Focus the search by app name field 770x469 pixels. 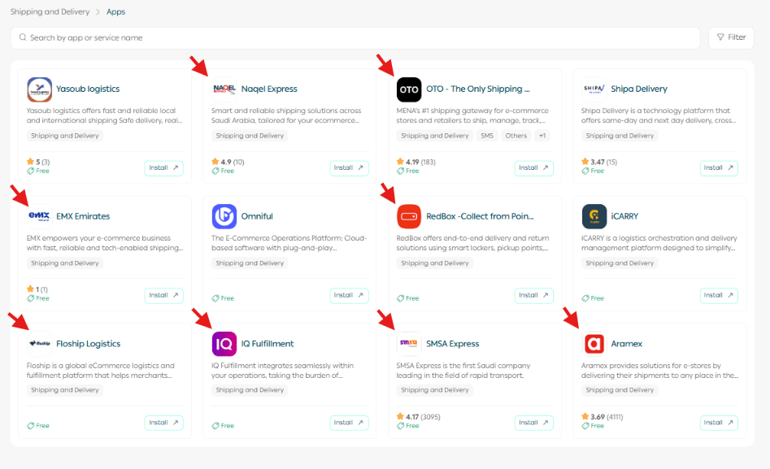[x=355, y=38]
